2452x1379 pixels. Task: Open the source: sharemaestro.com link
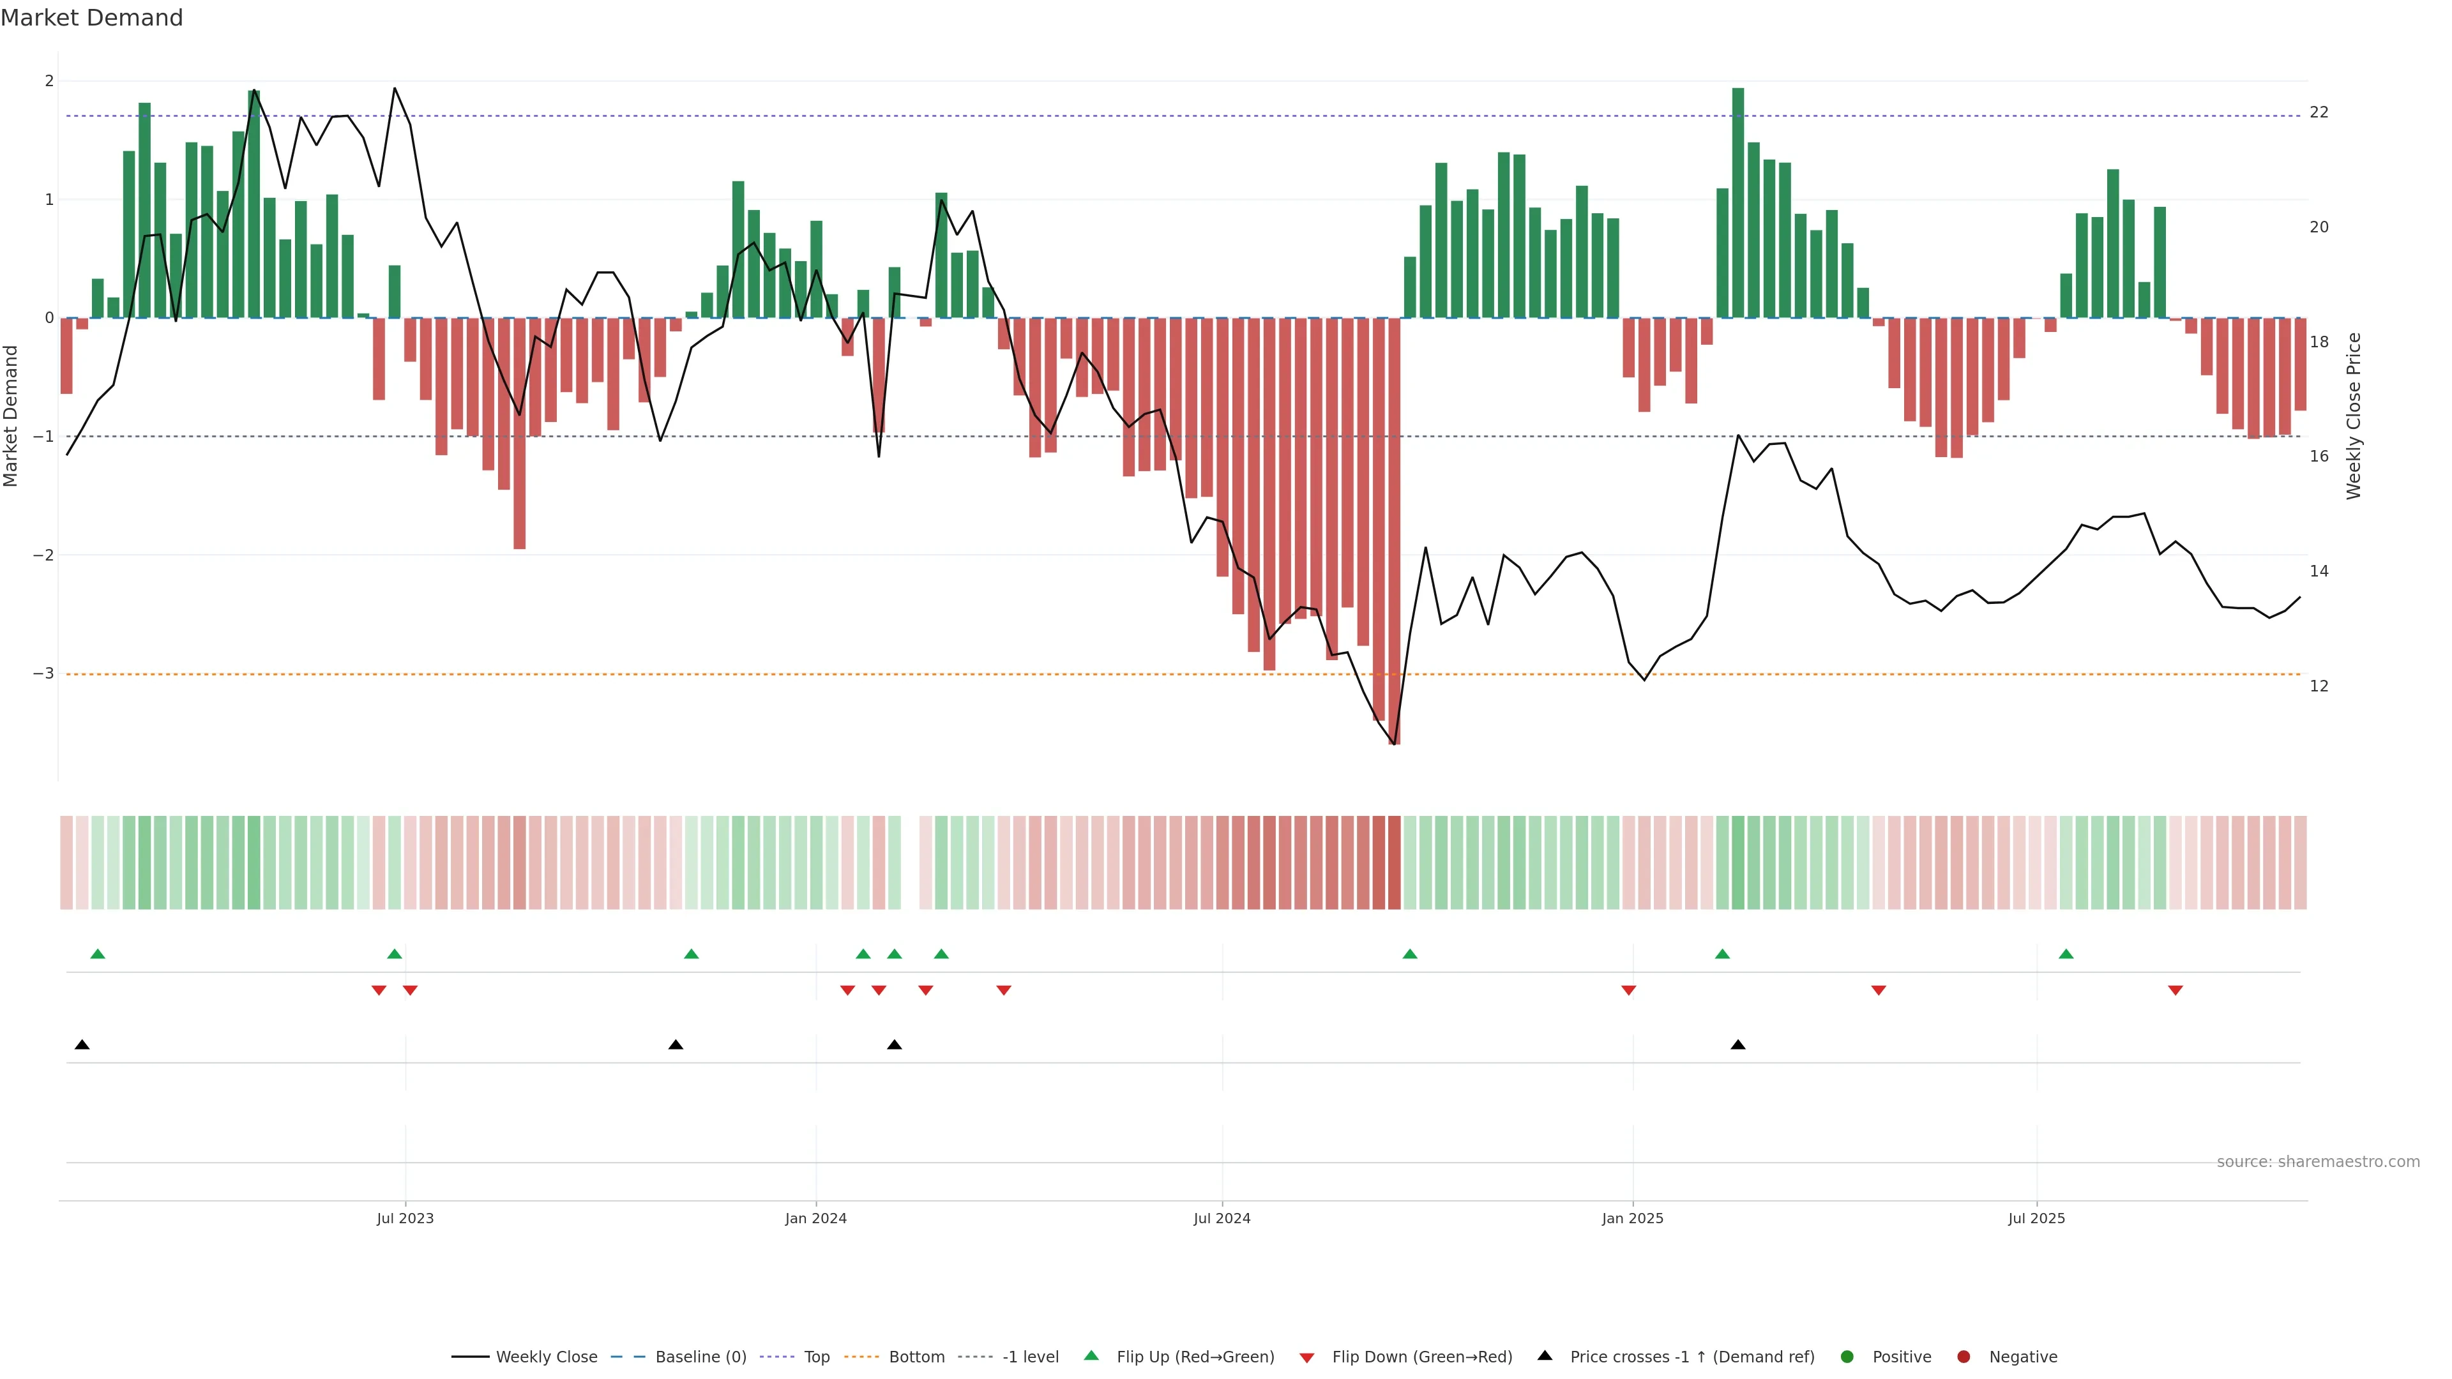(x=2318, y=1161)
